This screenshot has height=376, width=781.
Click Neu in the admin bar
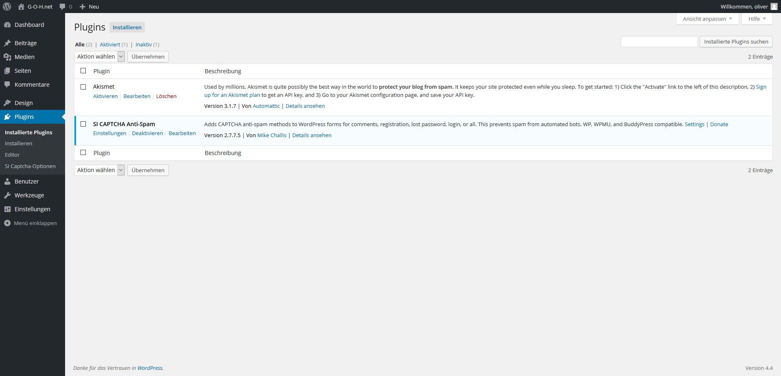(x=94, y=7)
